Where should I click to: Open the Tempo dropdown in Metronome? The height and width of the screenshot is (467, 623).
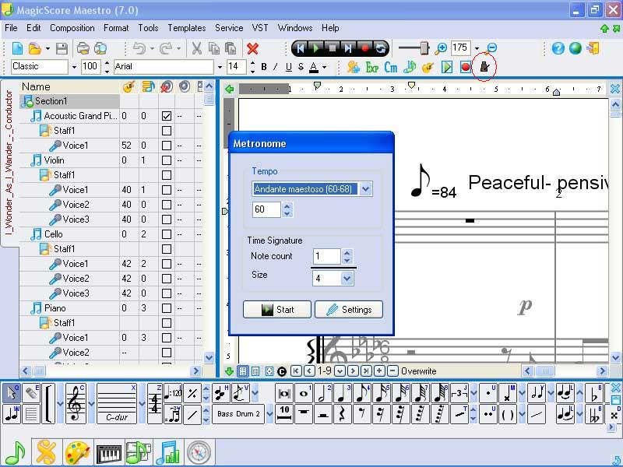pos(365,189)
